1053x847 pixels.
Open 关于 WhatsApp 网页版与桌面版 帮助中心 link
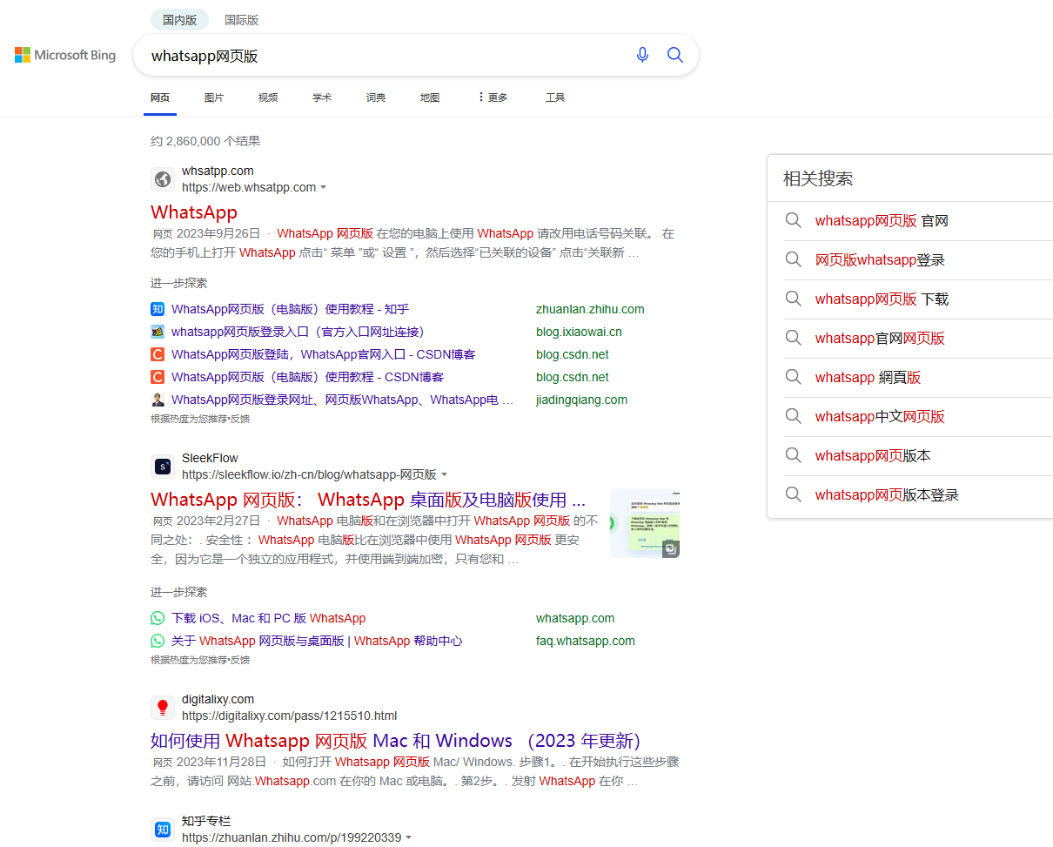tap(317, 641)
